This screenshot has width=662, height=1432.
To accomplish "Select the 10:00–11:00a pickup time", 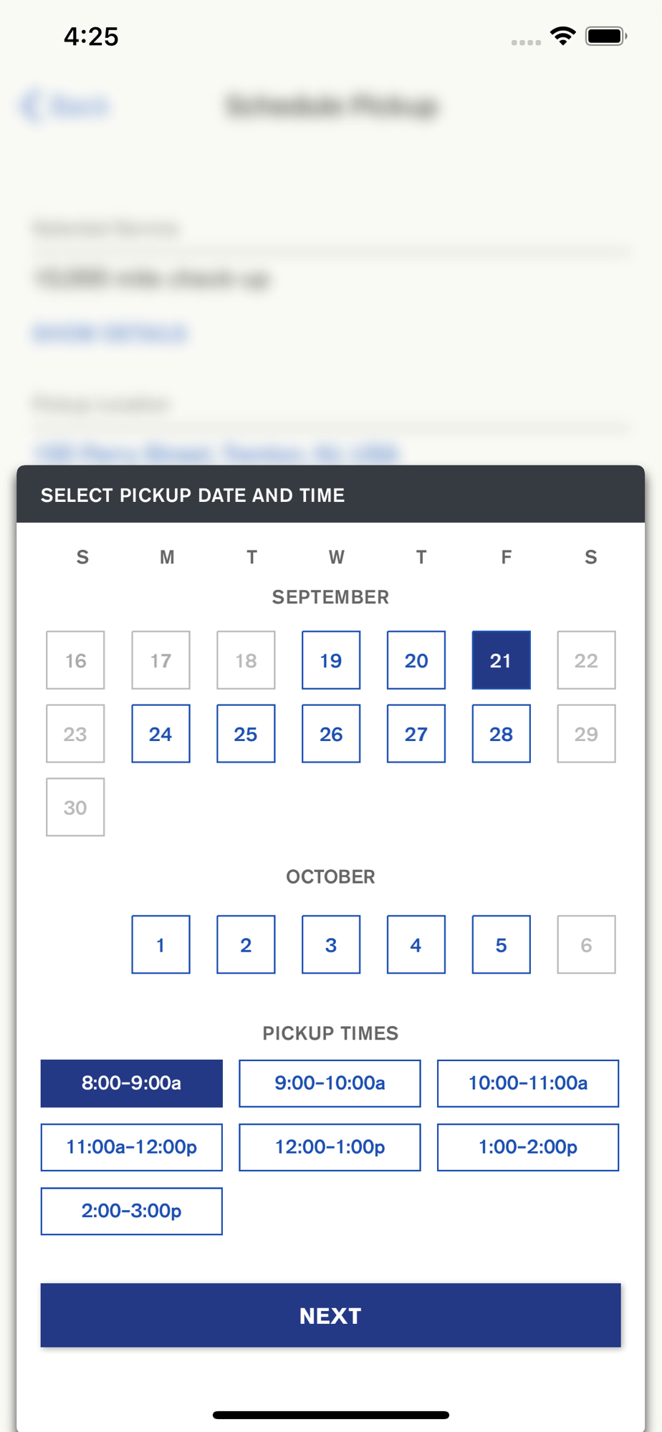I will click(x=528, y=1083).
